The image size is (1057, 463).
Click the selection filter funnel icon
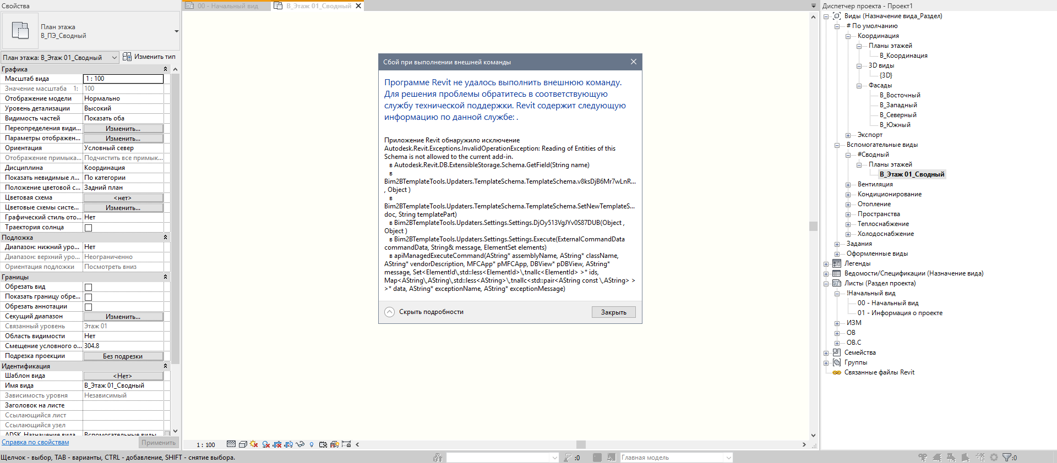1006,458
